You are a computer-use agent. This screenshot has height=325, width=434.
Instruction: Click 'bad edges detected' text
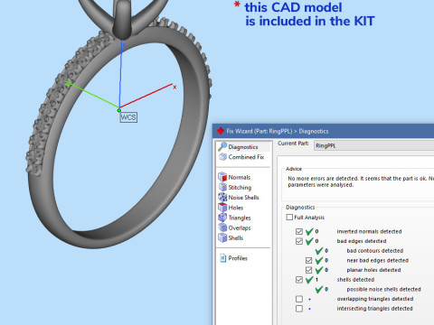point(362,241)
